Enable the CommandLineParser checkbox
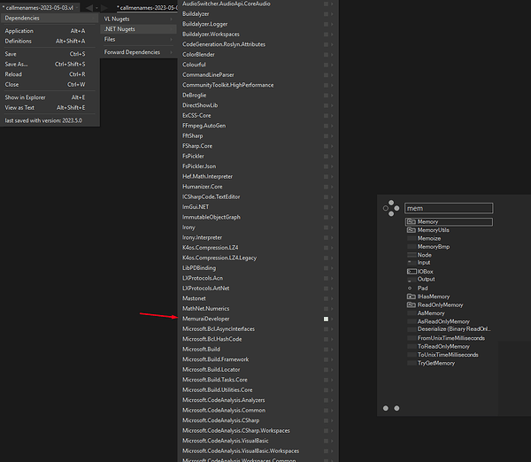The width and height of the screenshot is (531, 462). tap(326, 75)
